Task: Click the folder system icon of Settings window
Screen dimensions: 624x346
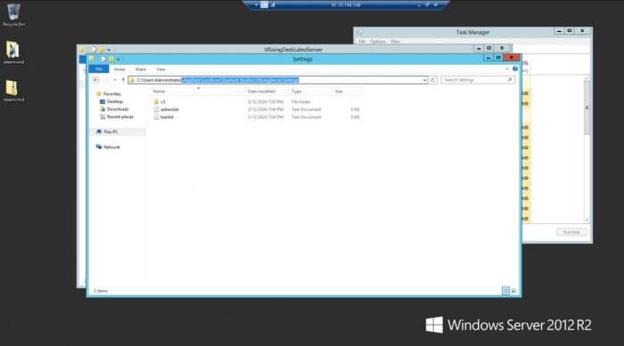Action: 92,60
